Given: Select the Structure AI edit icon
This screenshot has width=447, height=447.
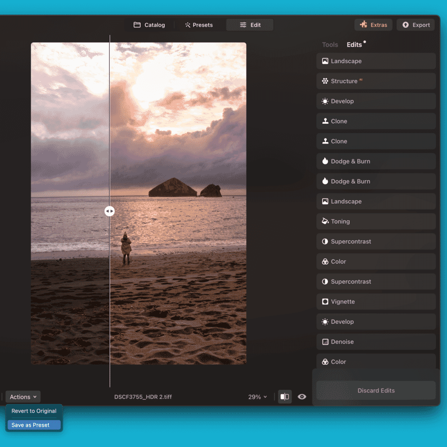Looking at the screenshot, I should point(325,81).
